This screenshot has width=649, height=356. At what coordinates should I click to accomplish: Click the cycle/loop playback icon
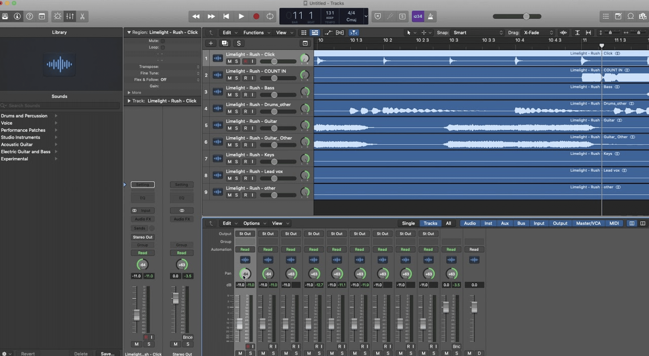tap(270, 16)
